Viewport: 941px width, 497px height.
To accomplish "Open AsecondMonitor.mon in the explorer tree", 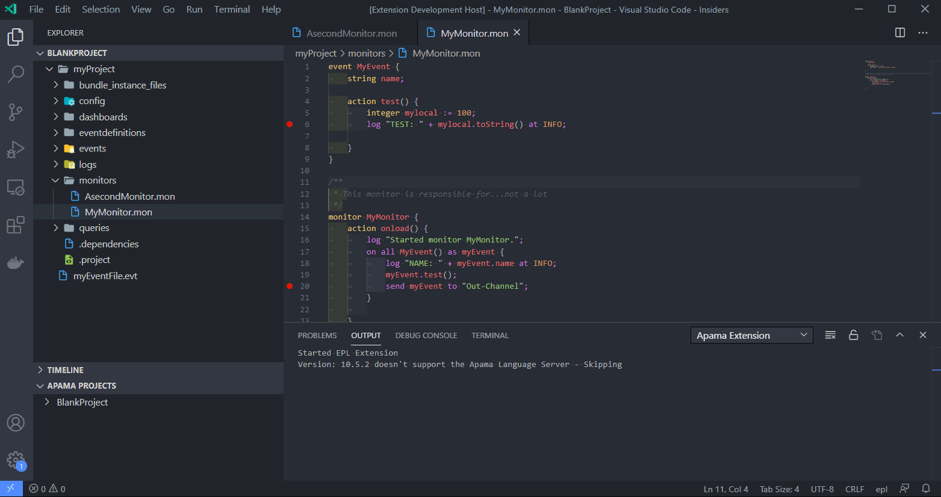I will (x=158, y=196).
